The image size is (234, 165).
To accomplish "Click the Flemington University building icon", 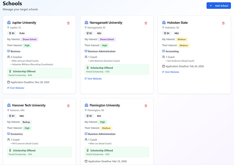I will tap(86, 105).
